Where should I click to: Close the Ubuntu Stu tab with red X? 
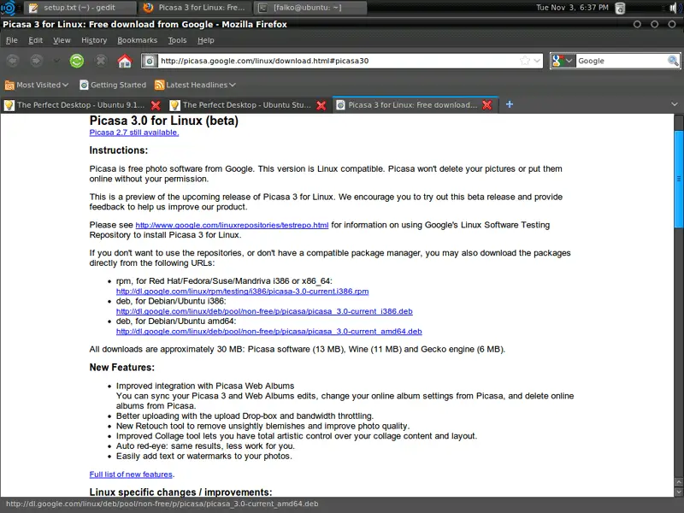pos(321,105)
